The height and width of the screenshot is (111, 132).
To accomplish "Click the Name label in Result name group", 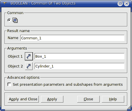I will tap(13, 38).
